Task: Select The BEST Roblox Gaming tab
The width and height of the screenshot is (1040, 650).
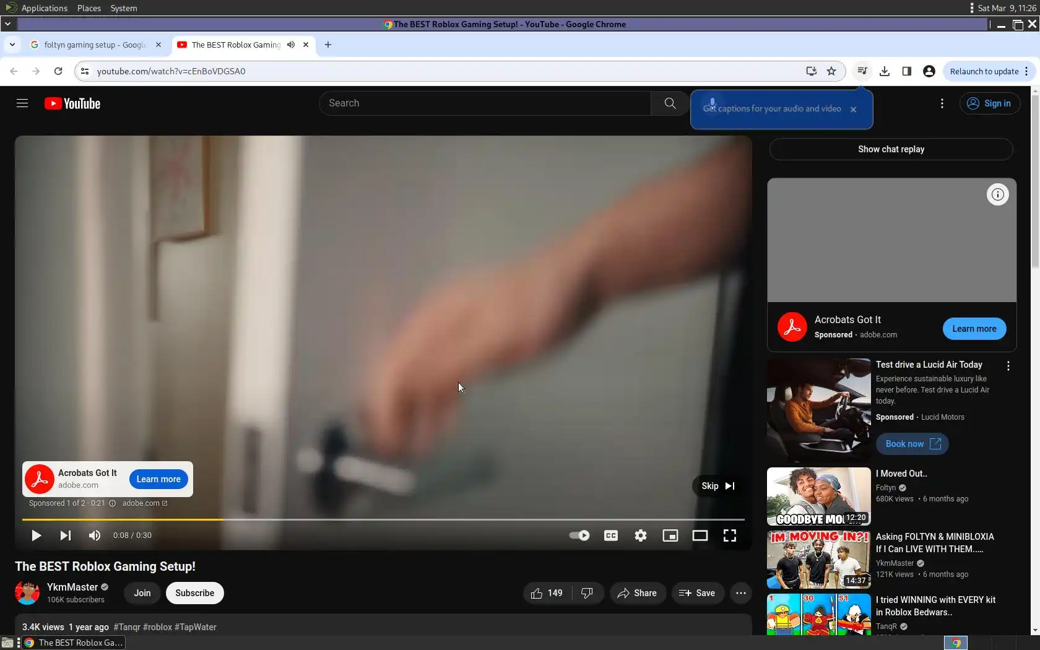Action: coord(235,45)
